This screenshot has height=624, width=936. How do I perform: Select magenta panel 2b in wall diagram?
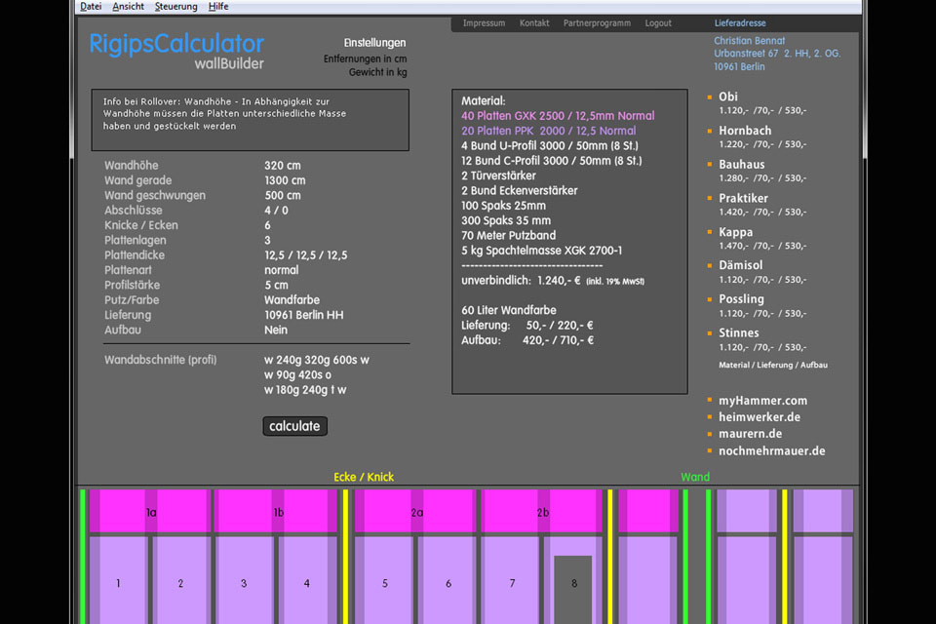542,512
